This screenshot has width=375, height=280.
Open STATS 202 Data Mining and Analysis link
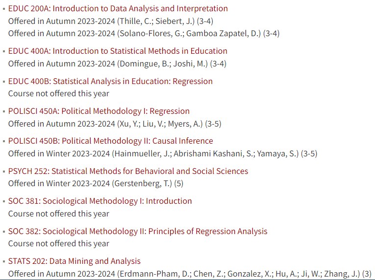75,261
